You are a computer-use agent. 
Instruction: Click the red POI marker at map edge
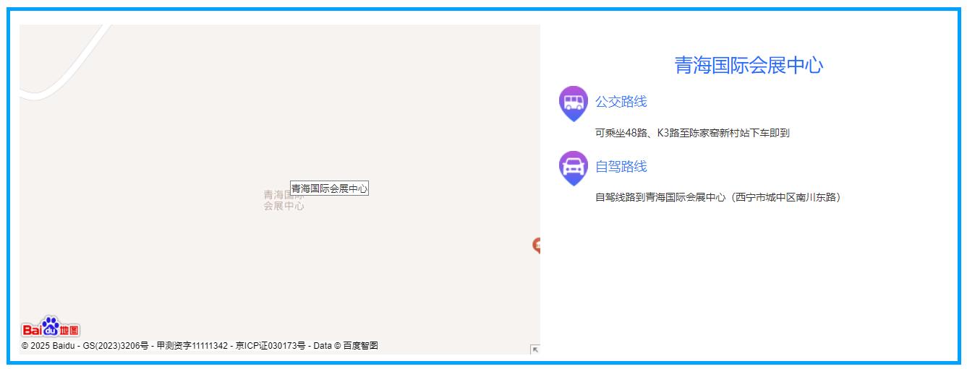click(x=537, y=246)
